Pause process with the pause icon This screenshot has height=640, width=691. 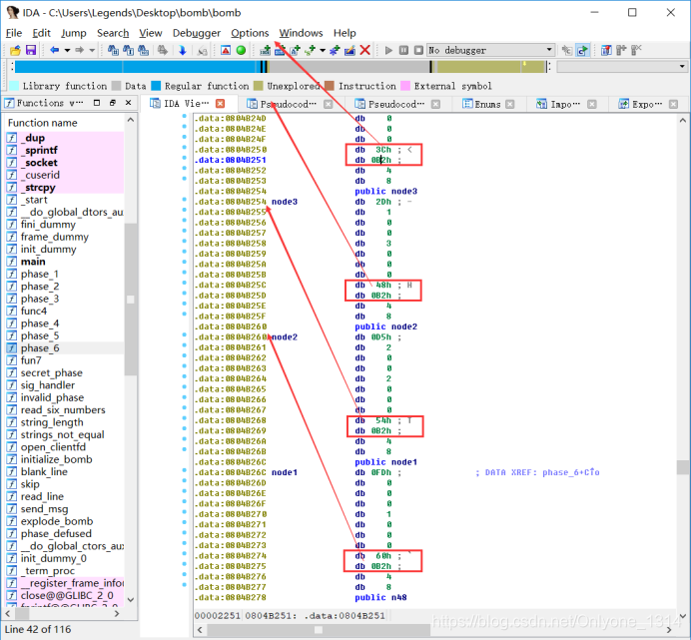[403, 50]
